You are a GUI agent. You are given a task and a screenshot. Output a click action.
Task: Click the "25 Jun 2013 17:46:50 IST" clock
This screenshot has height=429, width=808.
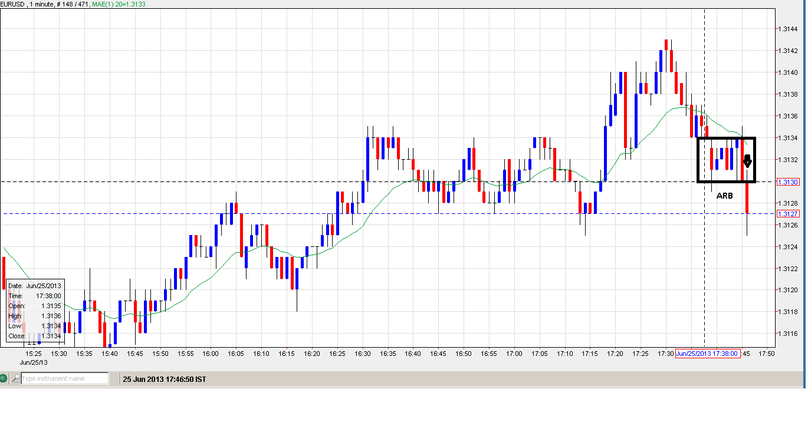[165, 379]
